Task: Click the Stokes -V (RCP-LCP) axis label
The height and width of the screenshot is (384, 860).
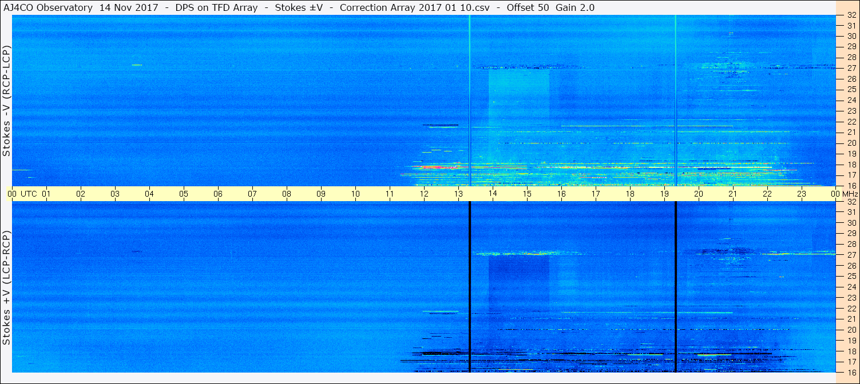Action: coord(6,101)
